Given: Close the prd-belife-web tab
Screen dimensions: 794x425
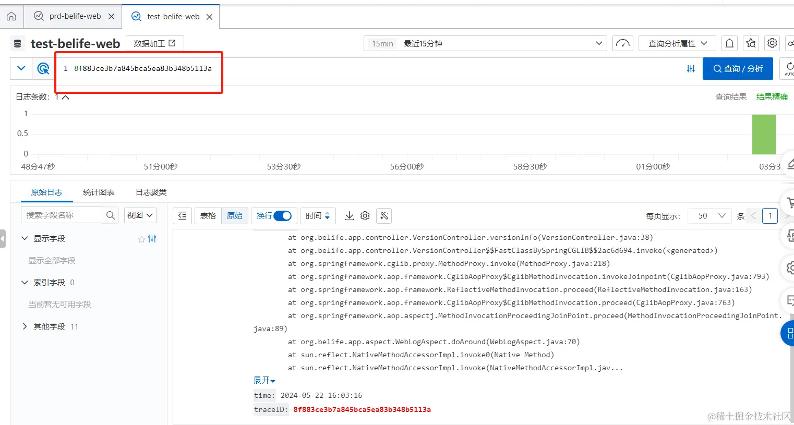Looking at the screenshot, I should [x=111, y=16].
